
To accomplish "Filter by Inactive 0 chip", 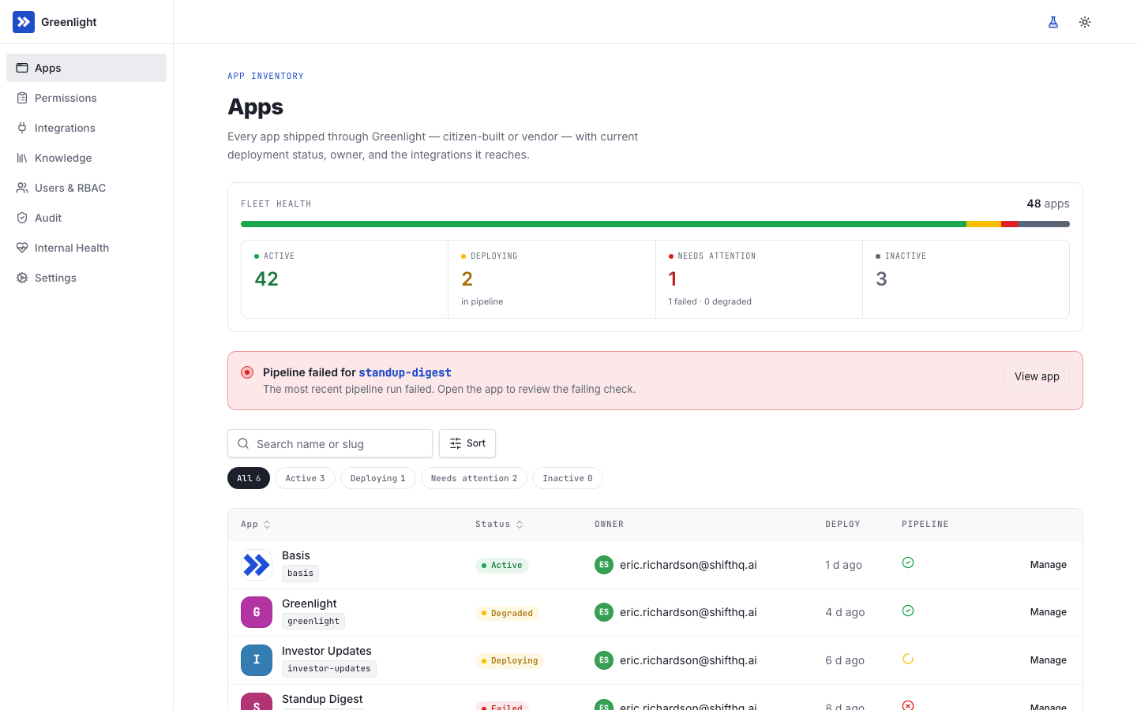I will click(x=568, y=478).
